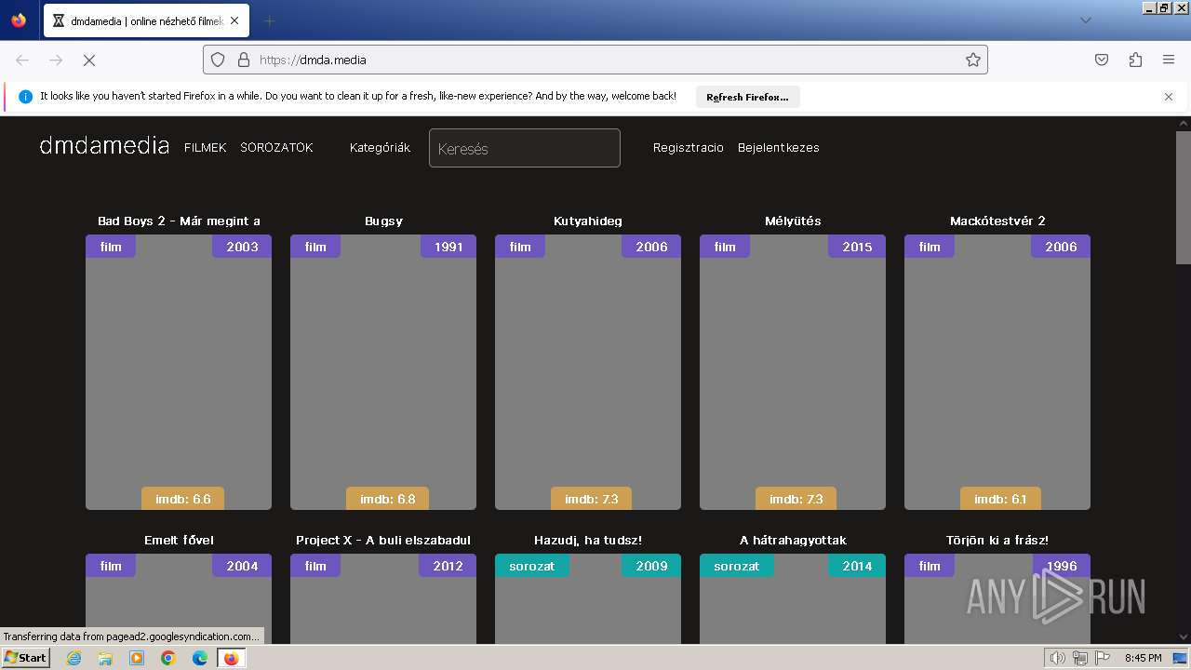Viewport: 1191px width, 670px height.
Task: Open File Explorer folder in taskbar
Action: (x=105, y=658)
